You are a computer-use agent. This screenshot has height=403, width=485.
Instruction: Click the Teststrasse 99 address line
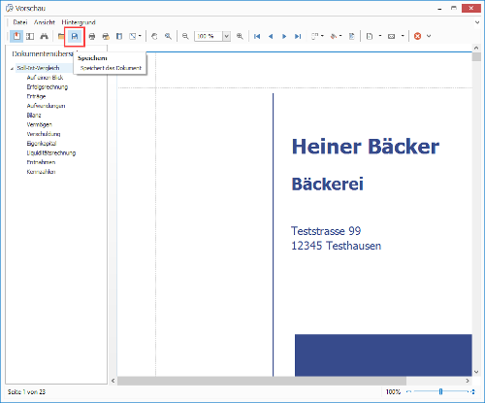(x=326, y=231)
